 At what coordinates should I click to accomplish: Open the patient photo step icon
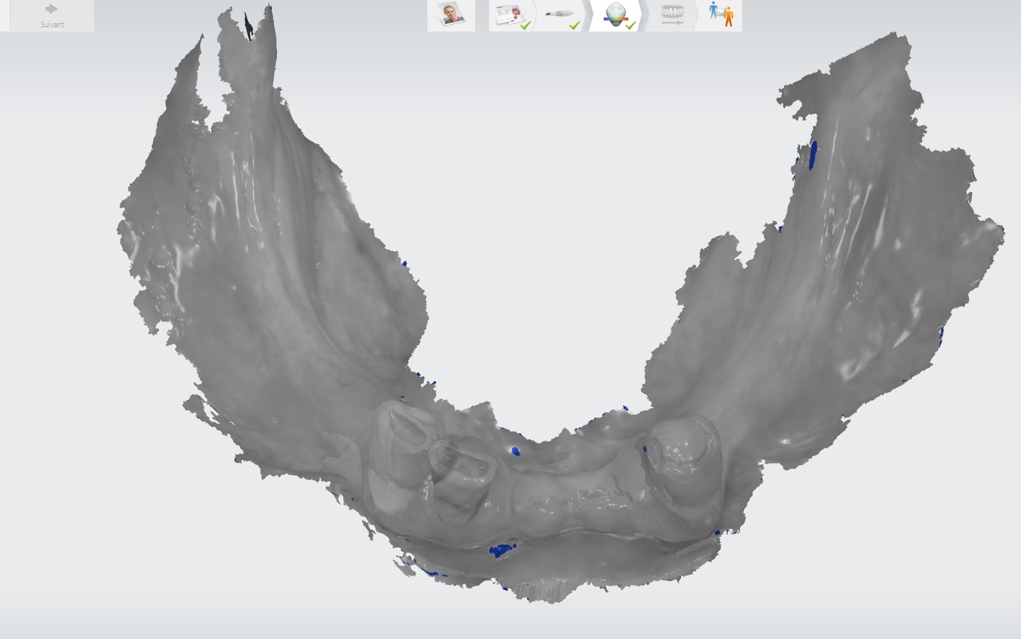click(x=451, y=15)
